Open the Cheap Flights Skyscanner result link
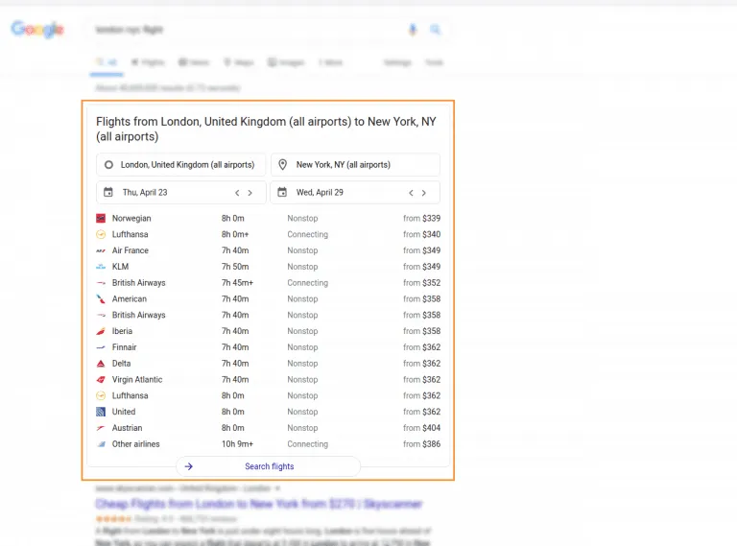 click(x=258, y=504)
